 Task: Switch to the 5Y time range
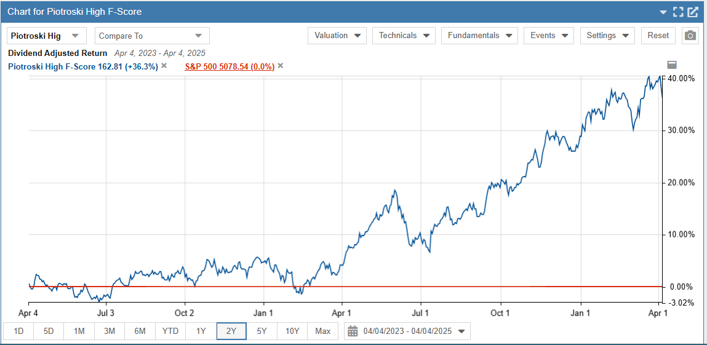pyautogui.click(x=262, y=331)
